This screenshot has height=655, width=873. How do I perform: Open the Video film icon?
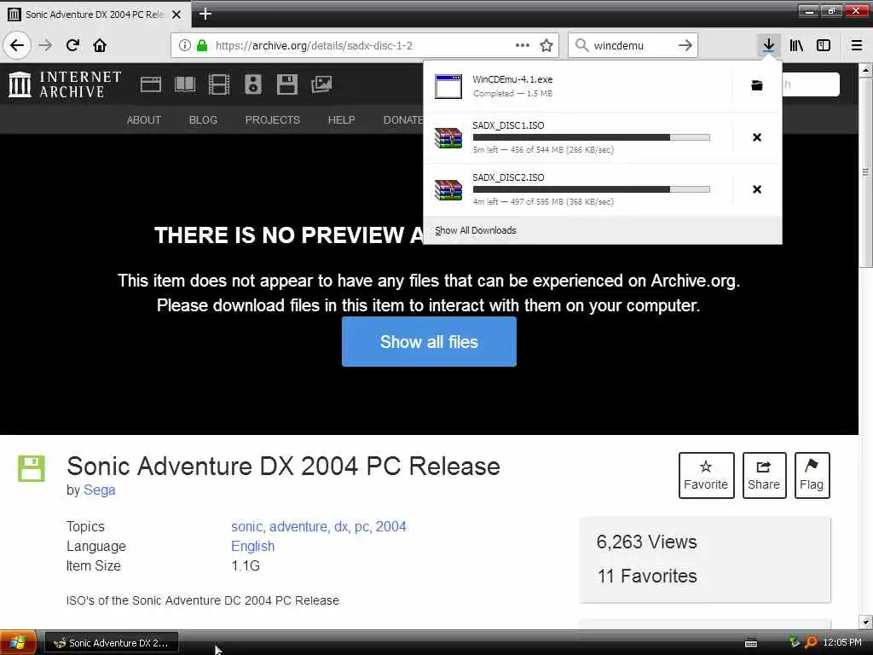click(219, 84)
